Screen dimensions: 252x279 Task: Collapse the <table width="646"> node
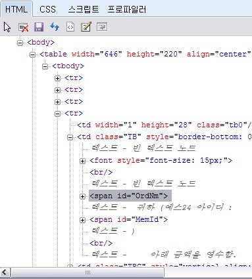tap(32, 54)
